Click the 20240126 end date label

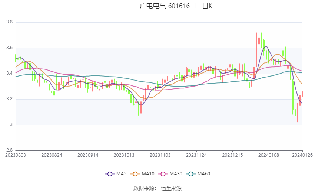[x=302, y=155]
